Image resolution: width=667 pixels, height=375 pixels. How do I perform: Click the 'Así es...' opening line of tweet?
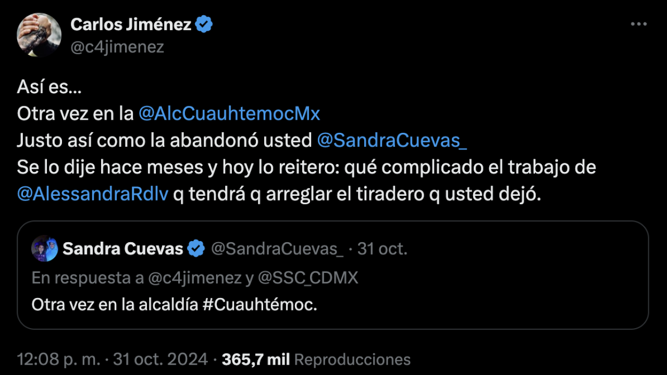50,86
